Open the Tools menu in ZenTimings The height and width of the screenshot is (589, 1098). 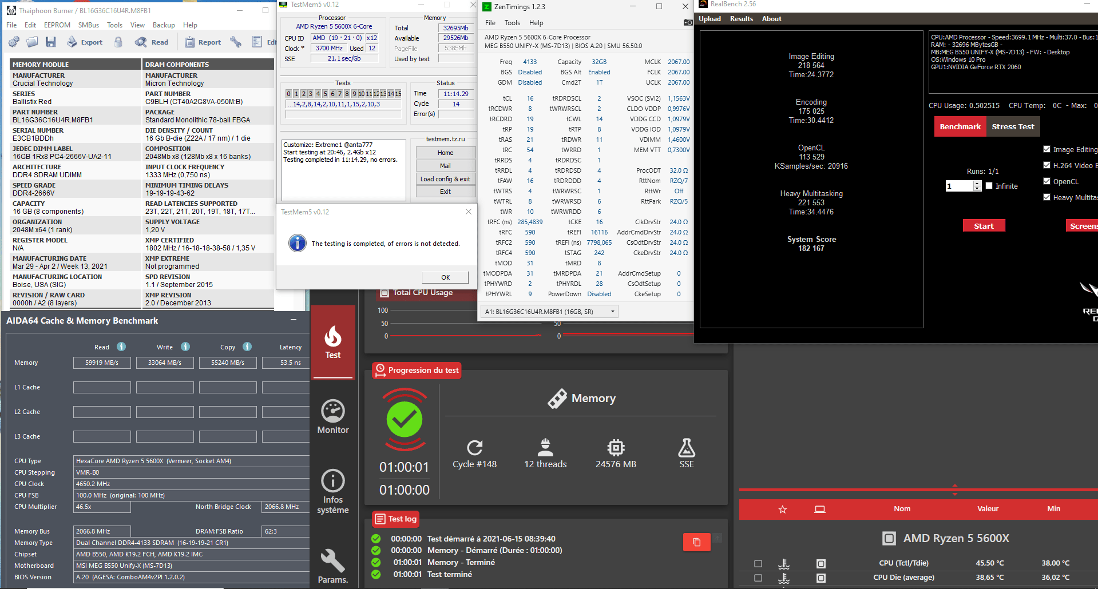point(512,23)
